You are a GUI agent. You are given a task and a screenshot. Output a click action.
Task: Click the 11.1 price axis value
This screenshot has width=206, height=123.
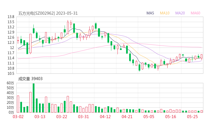click(x=11, y=63)
